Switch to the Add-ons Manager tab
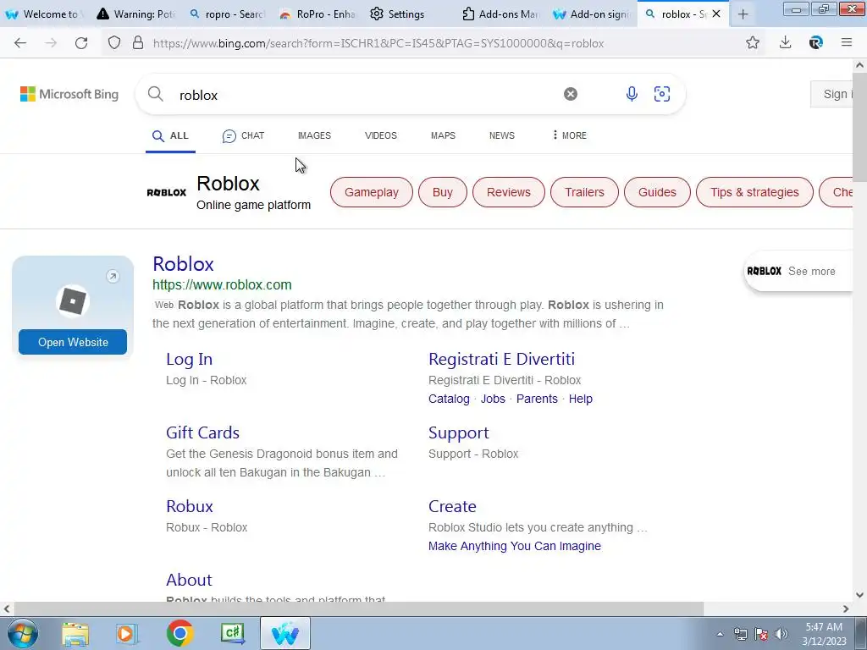The image size is (867, 650). point(501,14)
